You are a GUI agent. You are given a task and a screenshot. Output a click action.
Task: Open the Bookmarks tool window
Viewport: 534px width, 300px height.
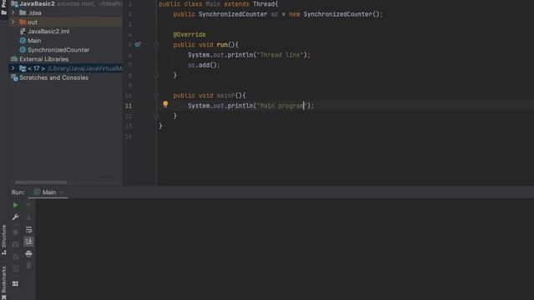click(3, 282)
